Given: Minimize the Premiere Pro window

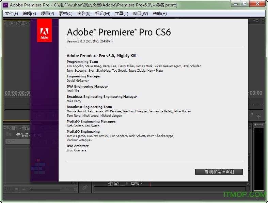Looking at the screenshot, I should coord(236,4).
